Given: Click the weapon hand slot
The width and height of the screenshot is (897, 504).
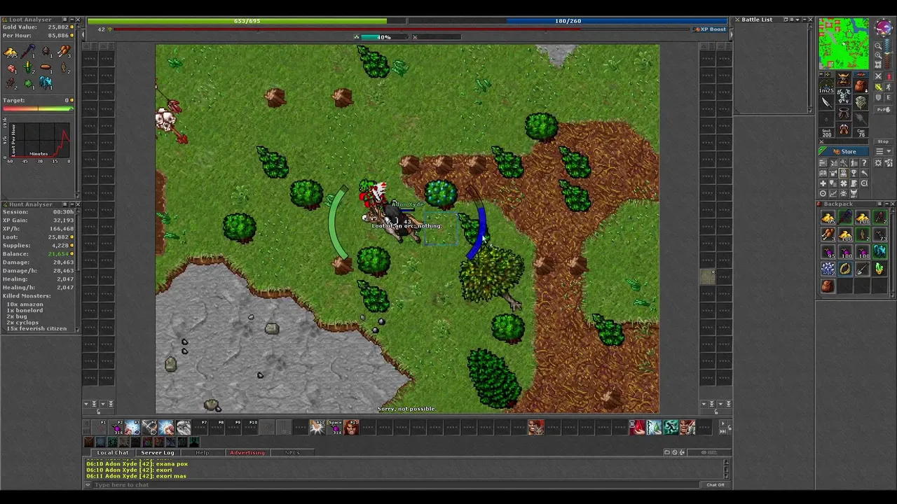Looking at the screenshot, I should [826, 102].
